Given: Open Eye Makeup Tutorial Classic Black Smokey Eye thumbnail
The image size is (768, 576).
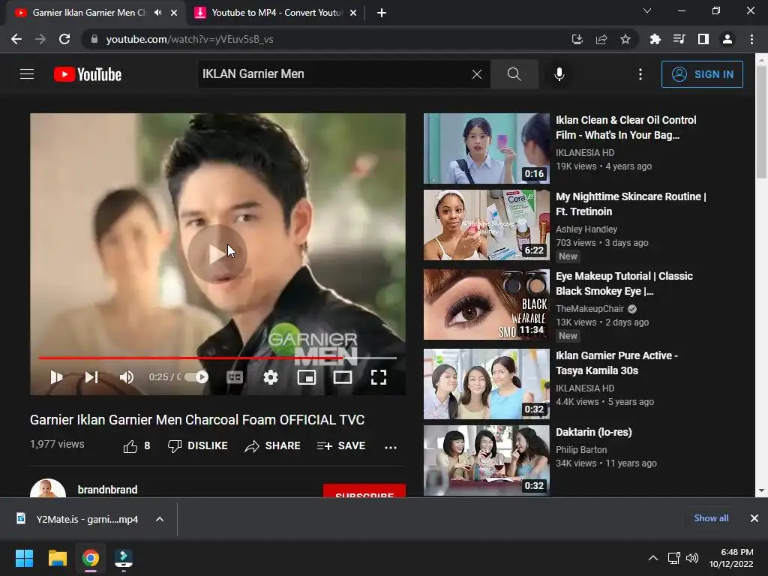Looking at the screenshot, I should 486,304.
